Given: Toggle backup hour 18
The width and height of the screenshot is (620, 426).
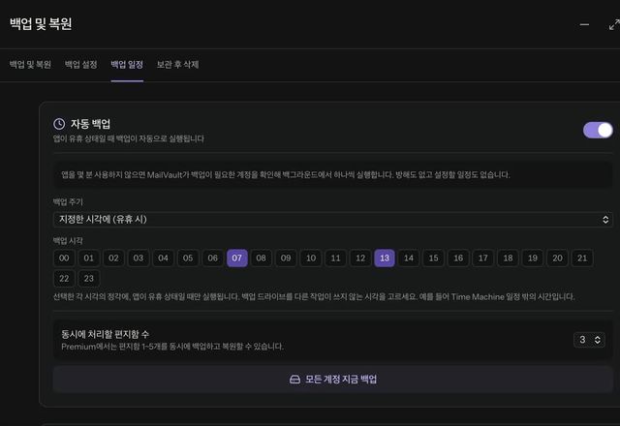Looking at the screenshot, I should 508,259.
